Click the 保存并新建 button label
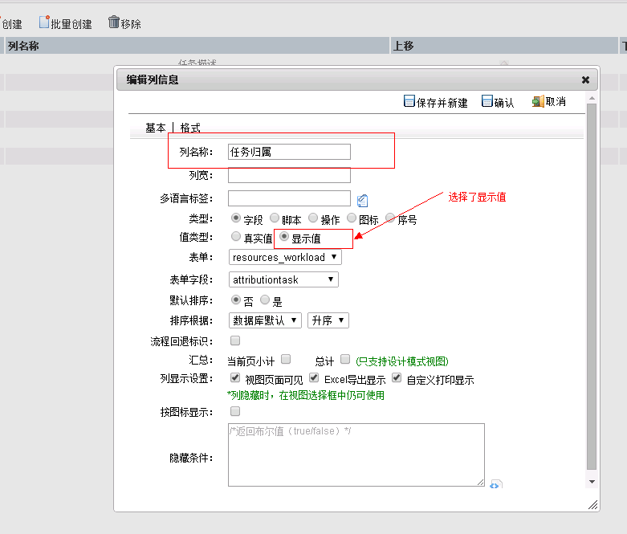The image size is (627, 534). [x=442, y=103]
